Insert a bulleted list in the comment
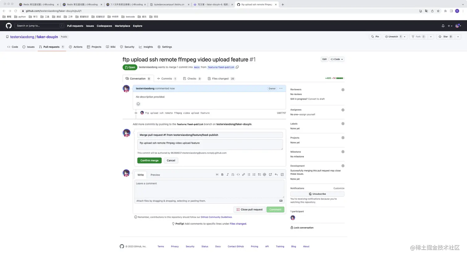This screenshot has height=258, width=467. point(249,175)
